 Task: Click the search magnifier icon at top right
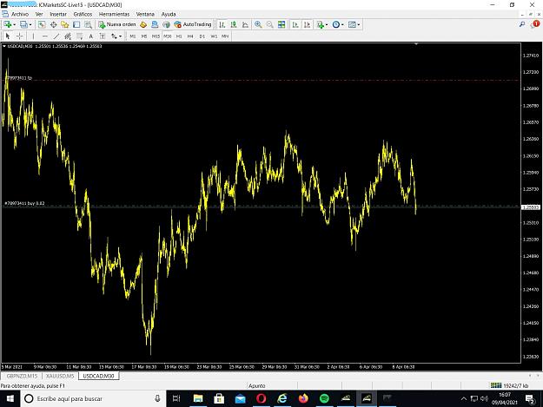[x=522, y=24]
